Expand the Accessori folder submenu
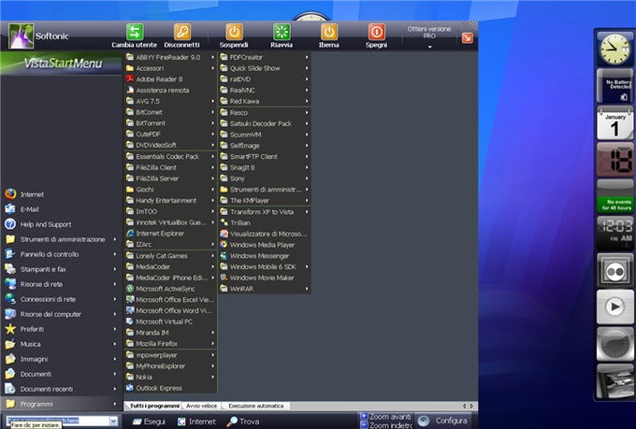Image resolution: width=636 pixels, height=429 pixels. coord(170,68)
